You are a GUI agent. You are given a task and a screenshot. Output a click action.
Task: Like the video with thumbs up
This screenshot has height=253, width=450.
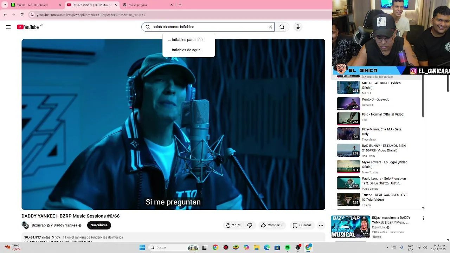(x=233, y=225)
